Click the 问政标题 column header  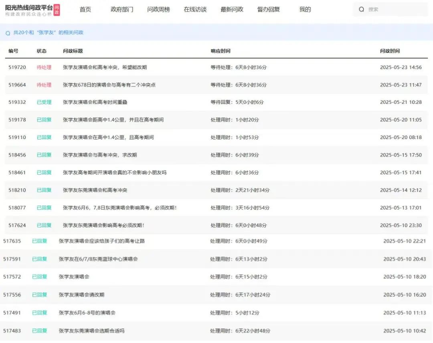[73, 51]
